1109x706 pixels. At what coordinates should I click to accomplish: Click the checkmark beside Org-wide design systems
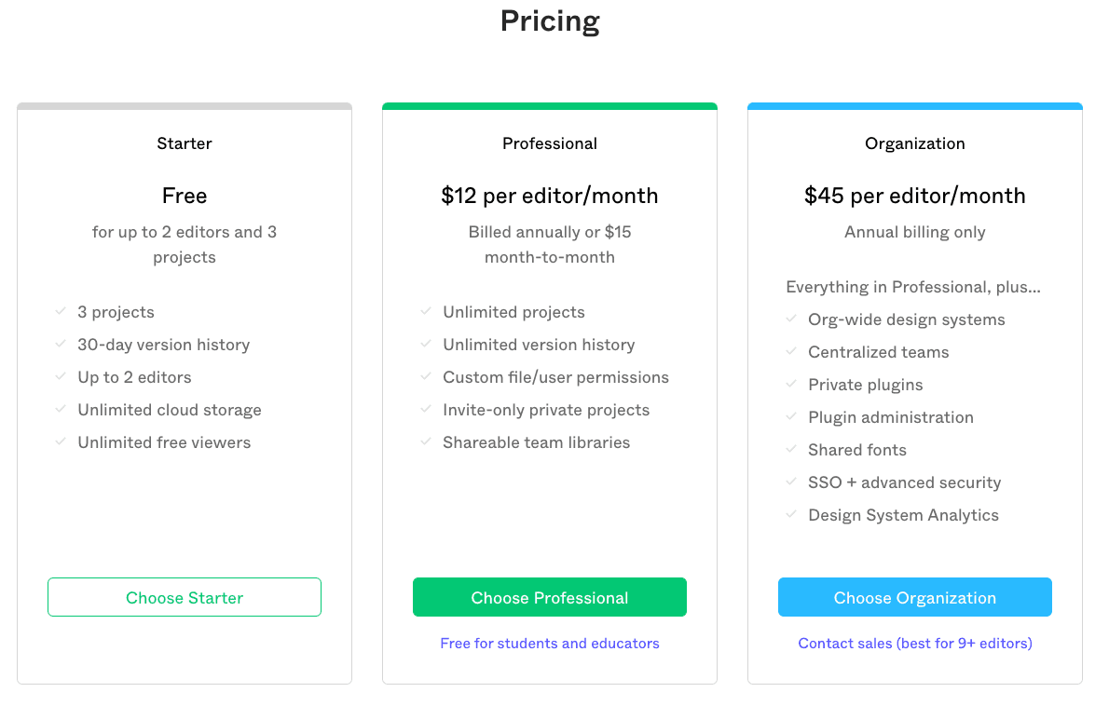click(x=791, y=319)
